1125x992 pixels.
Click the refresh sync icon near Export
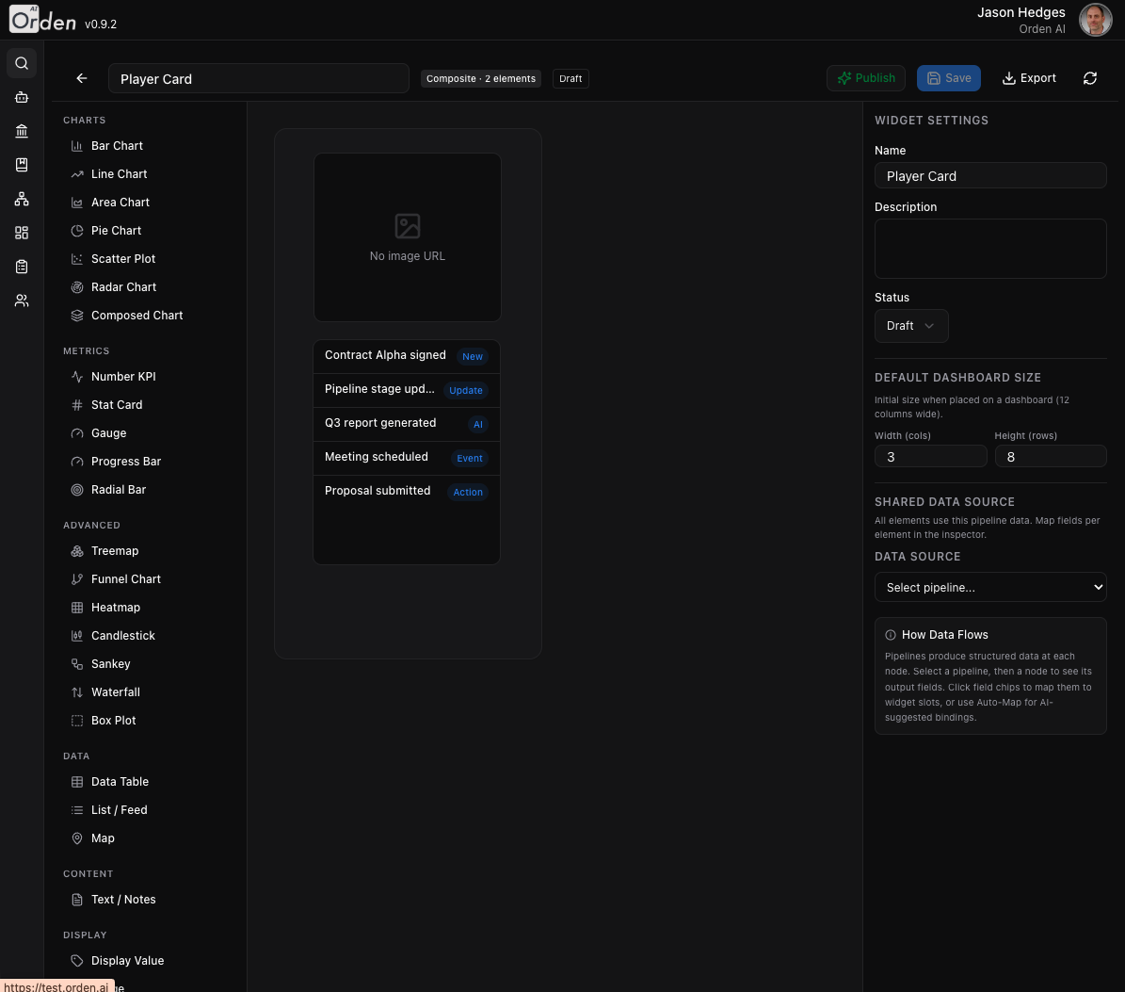click(x=1089, y=78)
